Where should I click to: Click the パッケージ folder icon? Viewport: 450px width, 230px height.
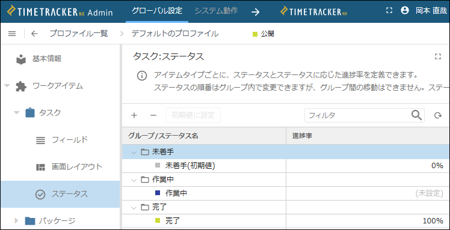tap(30, 221)
